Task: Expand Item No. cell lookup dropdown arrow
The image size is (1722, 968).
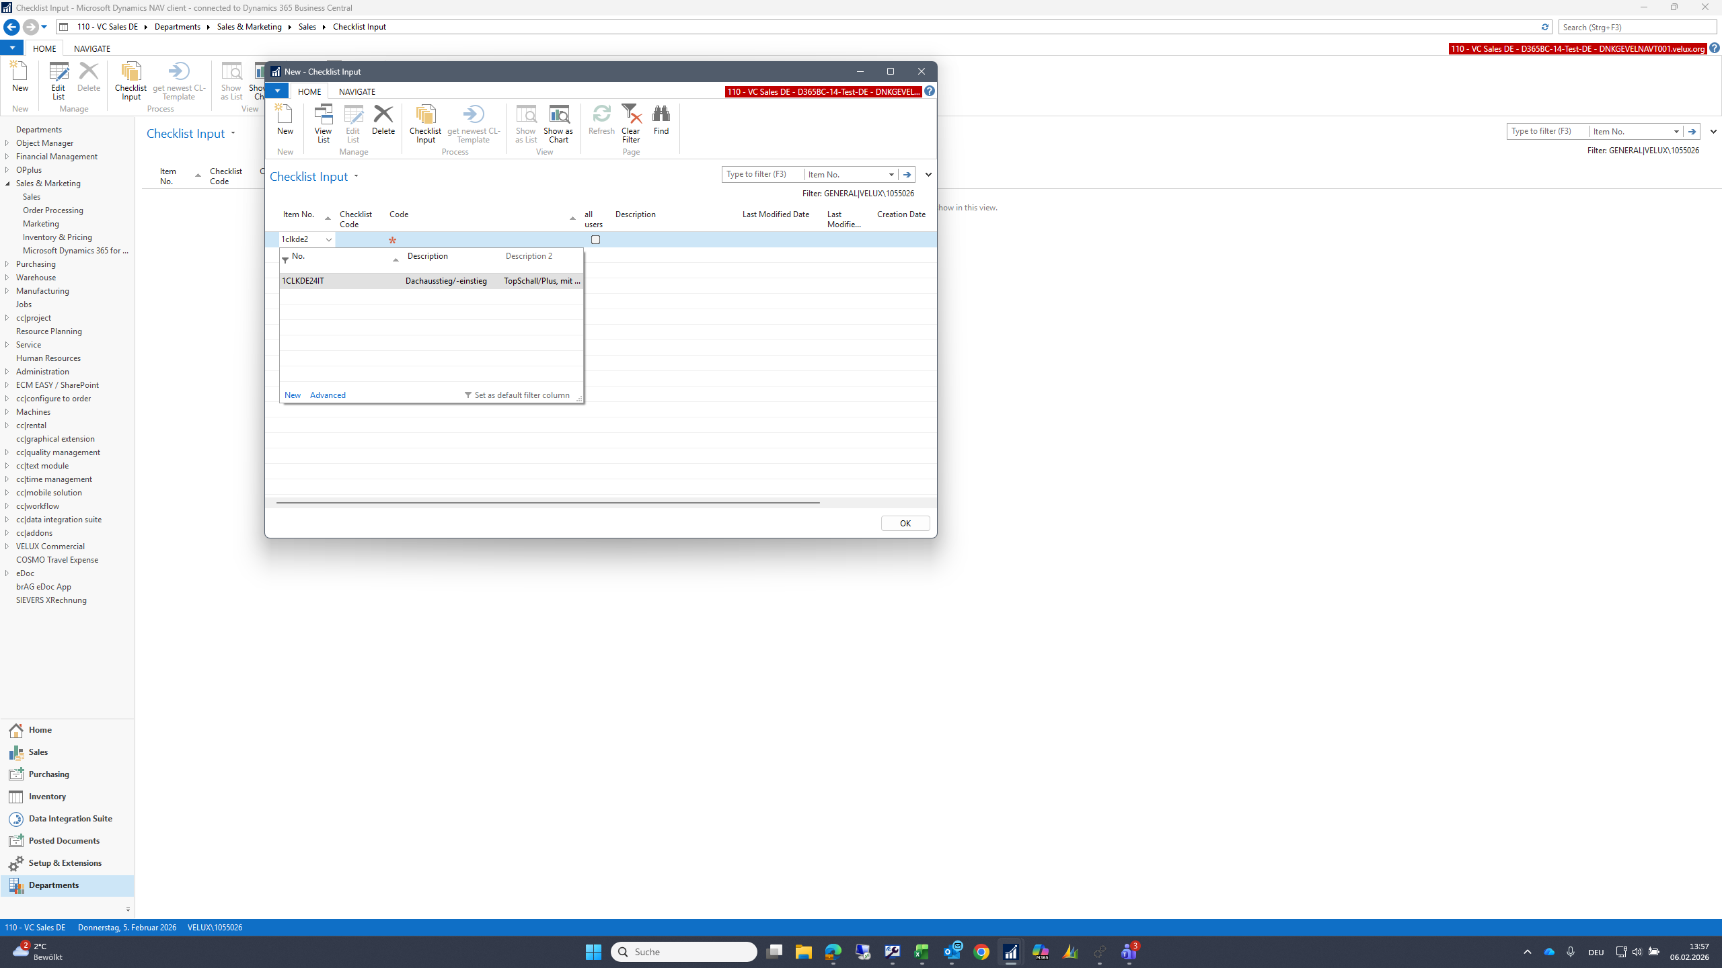Action: (329, 240)
